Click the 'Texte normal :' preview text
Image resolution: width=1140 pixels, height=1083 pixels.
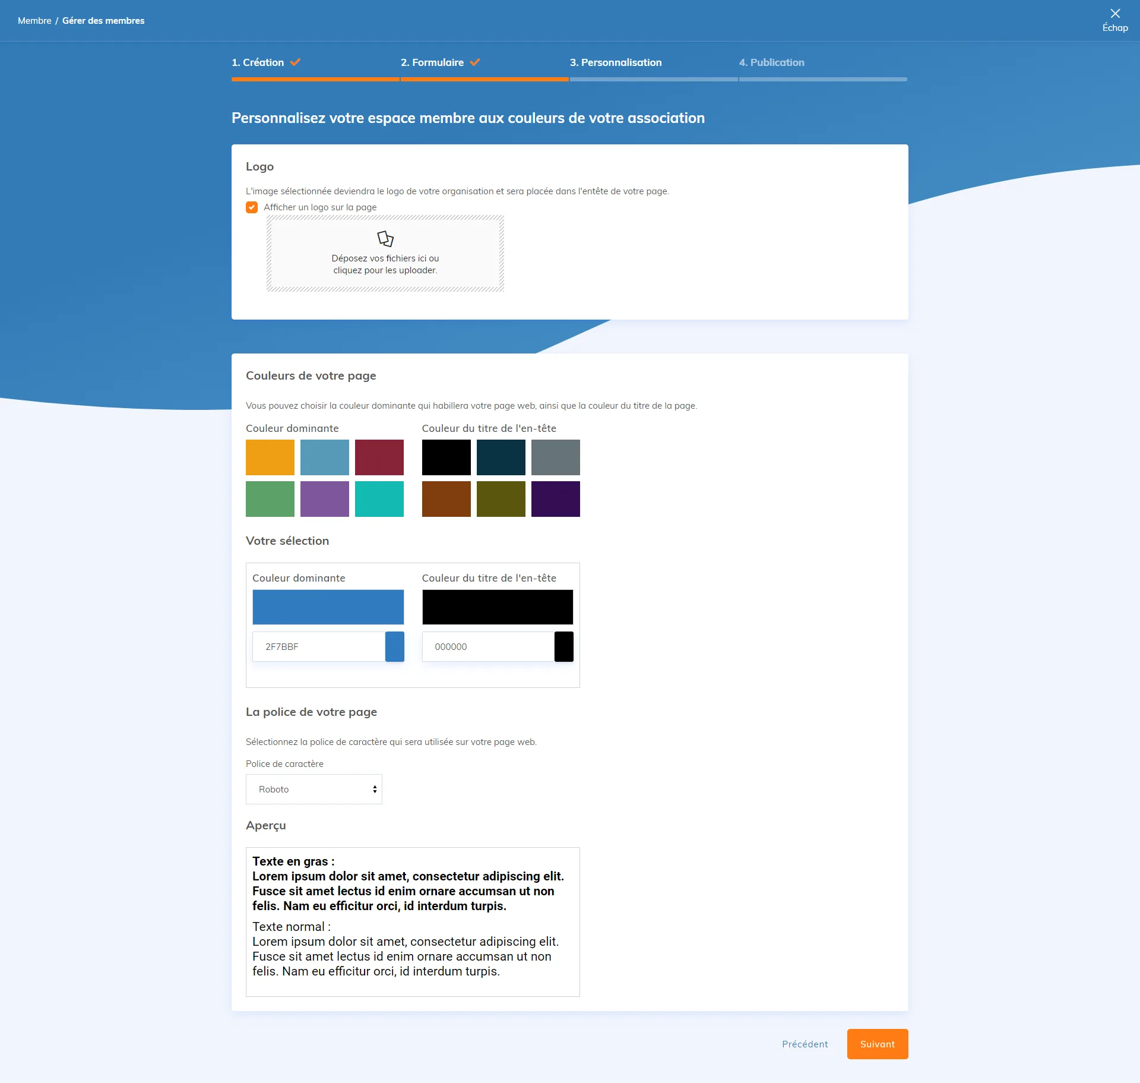coord(292,927)
